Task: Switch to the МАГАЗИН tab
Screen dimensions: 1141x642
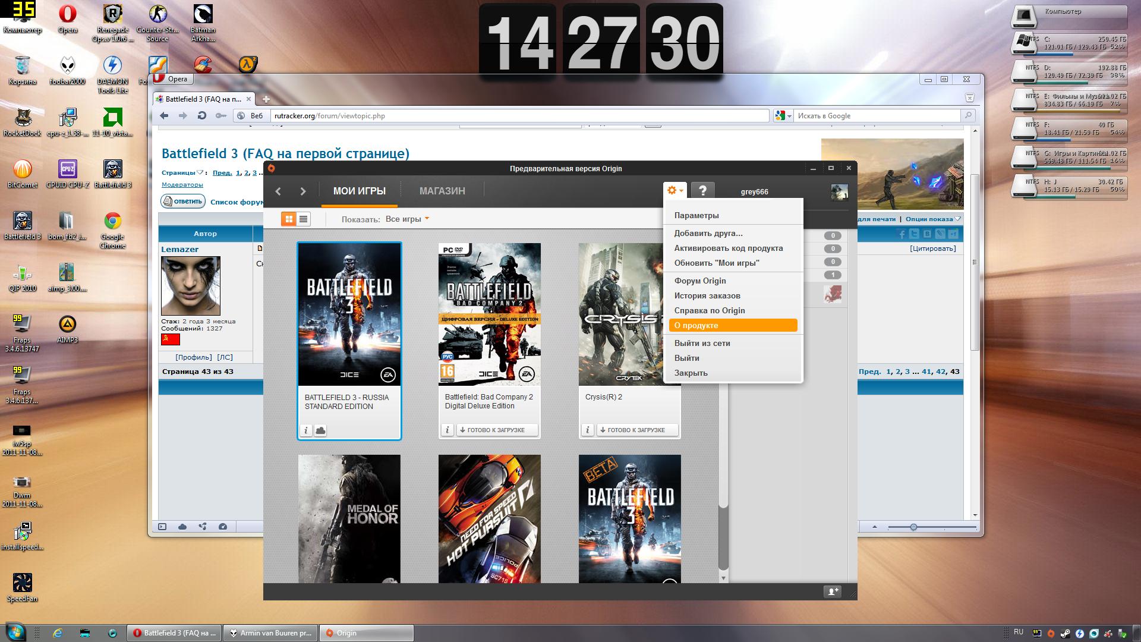Action: [x=442, y=191]
